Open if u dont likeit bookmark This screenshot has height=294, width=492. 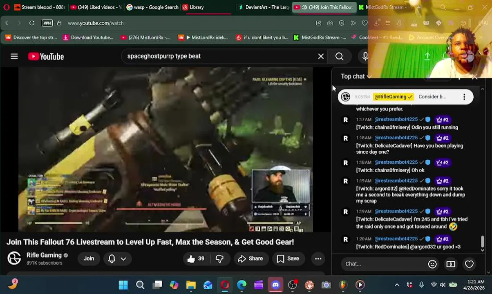(262, 38)
